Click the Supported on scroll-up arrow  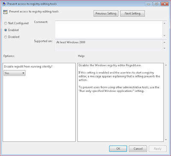click(x=165, y=42)
